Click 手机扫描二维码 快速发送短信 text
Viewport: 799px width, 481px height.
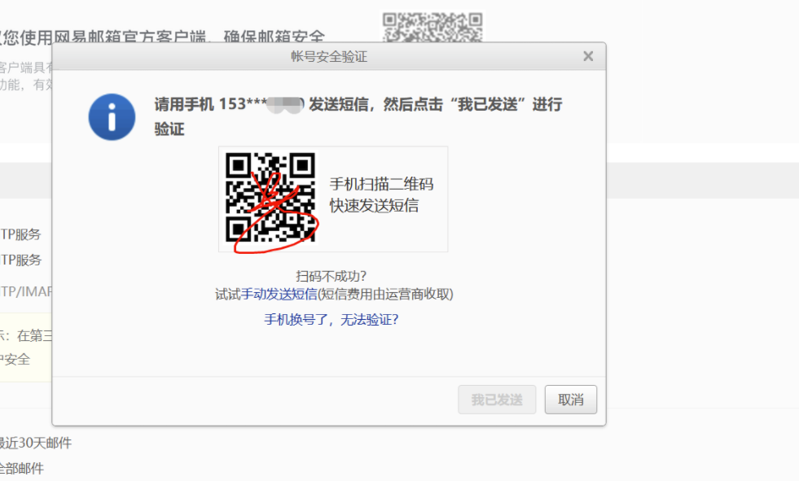tap(381, 195)
